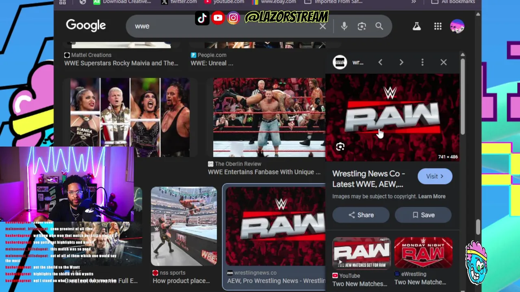The height and width of the screenshot is (292, 520).
Task: Open the Learn More copyright link
Action: tap(432, 196)
